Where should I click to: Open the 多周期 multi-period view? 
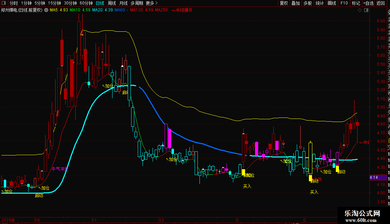[137, 3]
